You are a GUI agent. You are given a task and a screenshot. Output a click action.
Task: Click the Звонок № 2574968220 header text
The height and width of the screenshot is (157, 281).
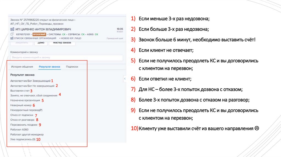(43, 20)
